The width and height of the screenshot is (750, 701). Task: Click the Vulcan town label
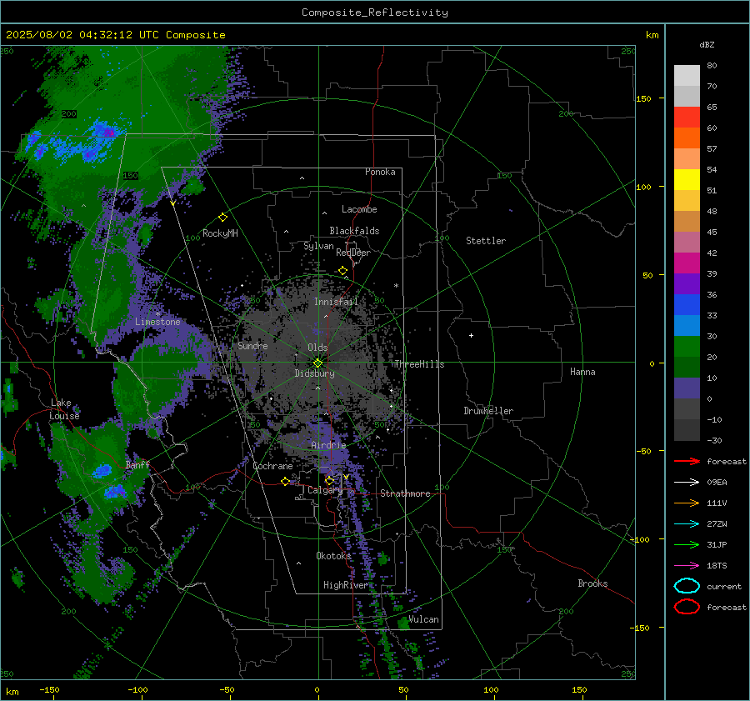click(x=424, y=619)
